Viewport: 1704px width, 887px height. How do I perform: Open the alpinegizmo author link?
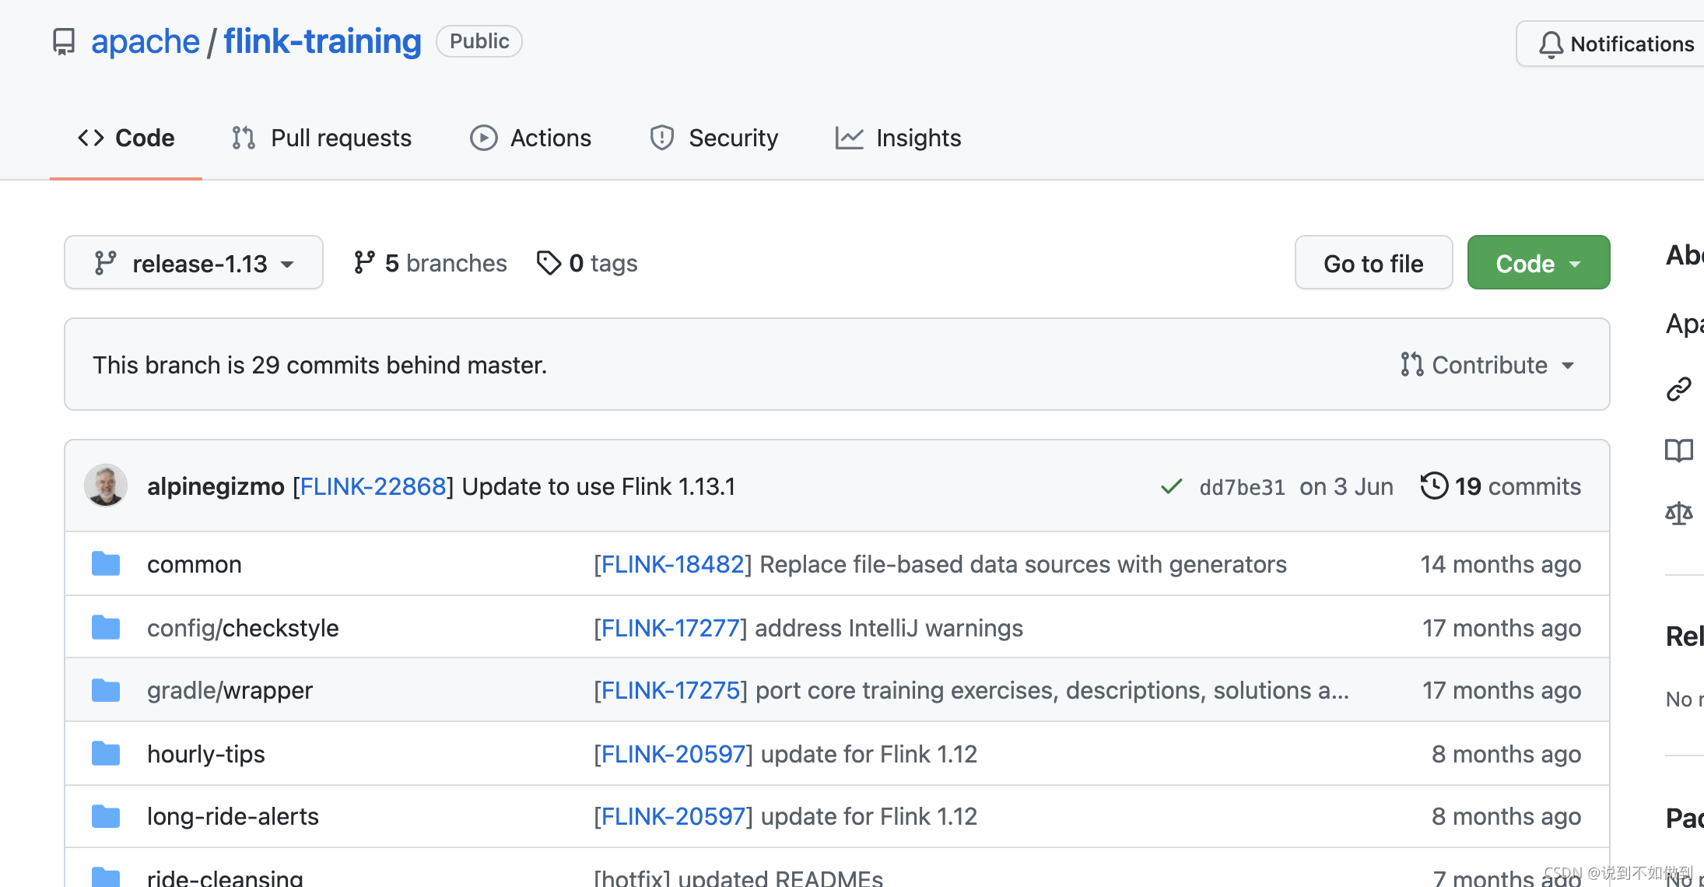(x=216, y=486)
